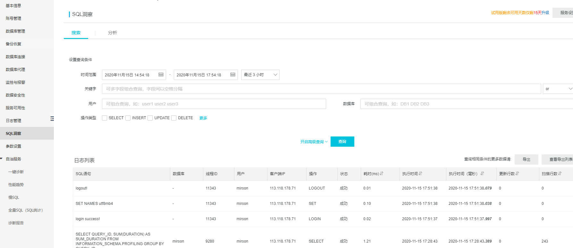This screenshot has width=573, height=248.
Task: Expand 开启高级查询 advanced query options
Action: coord(314,142)
